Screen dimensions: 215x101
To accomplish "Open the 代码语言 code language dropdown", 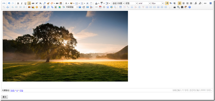I will click(x=71, y=7).
